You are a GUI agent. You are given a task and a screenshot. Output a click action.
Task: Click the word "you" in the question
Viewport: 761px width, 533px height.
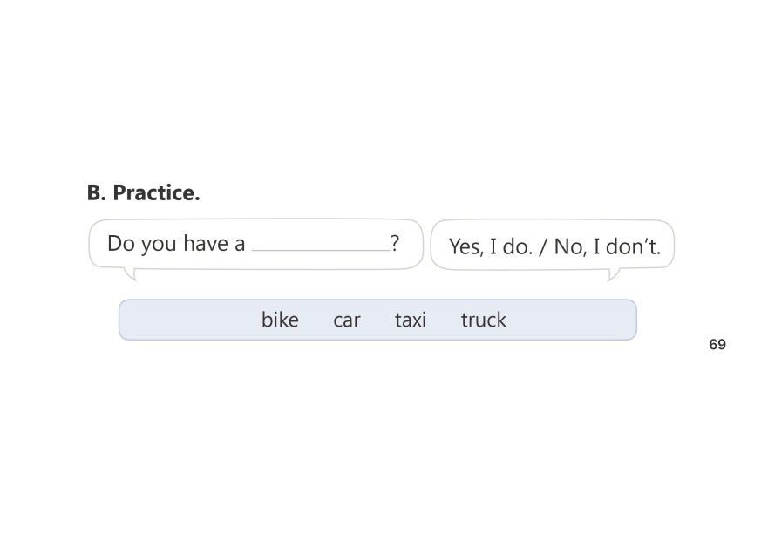[x=159, y=245]
